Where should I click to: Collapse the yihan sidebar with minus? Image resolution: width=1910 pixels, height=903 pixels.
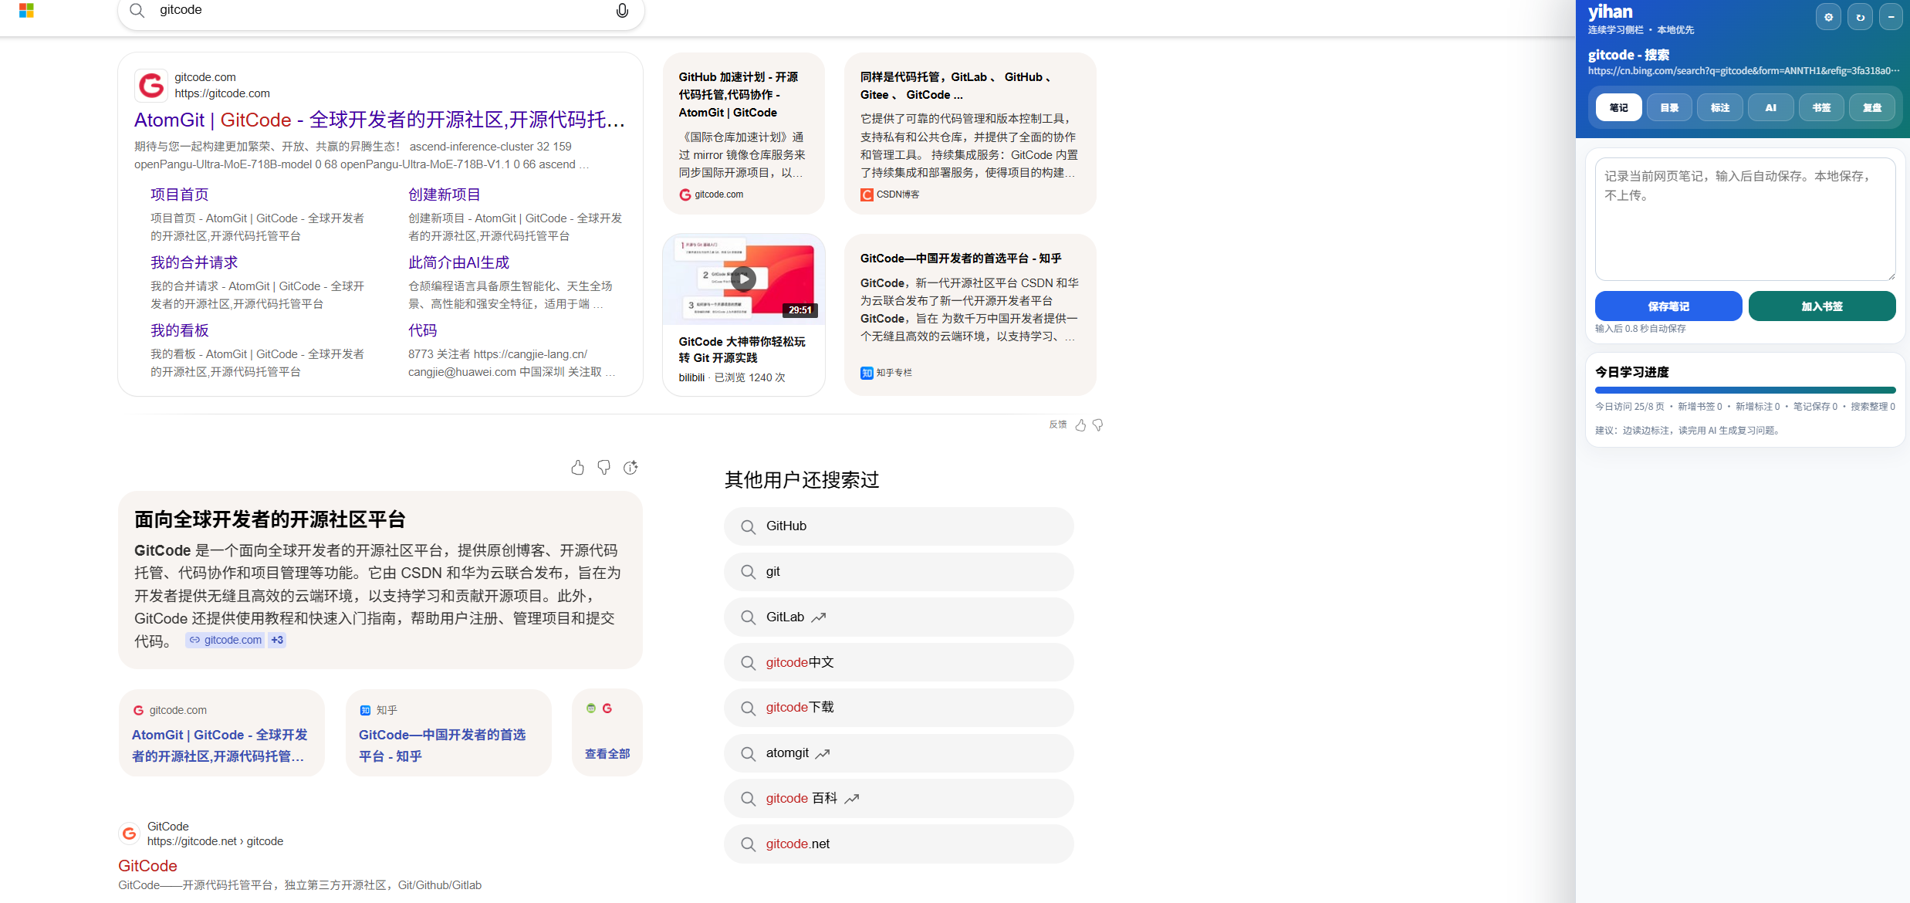coord(1891,17)
